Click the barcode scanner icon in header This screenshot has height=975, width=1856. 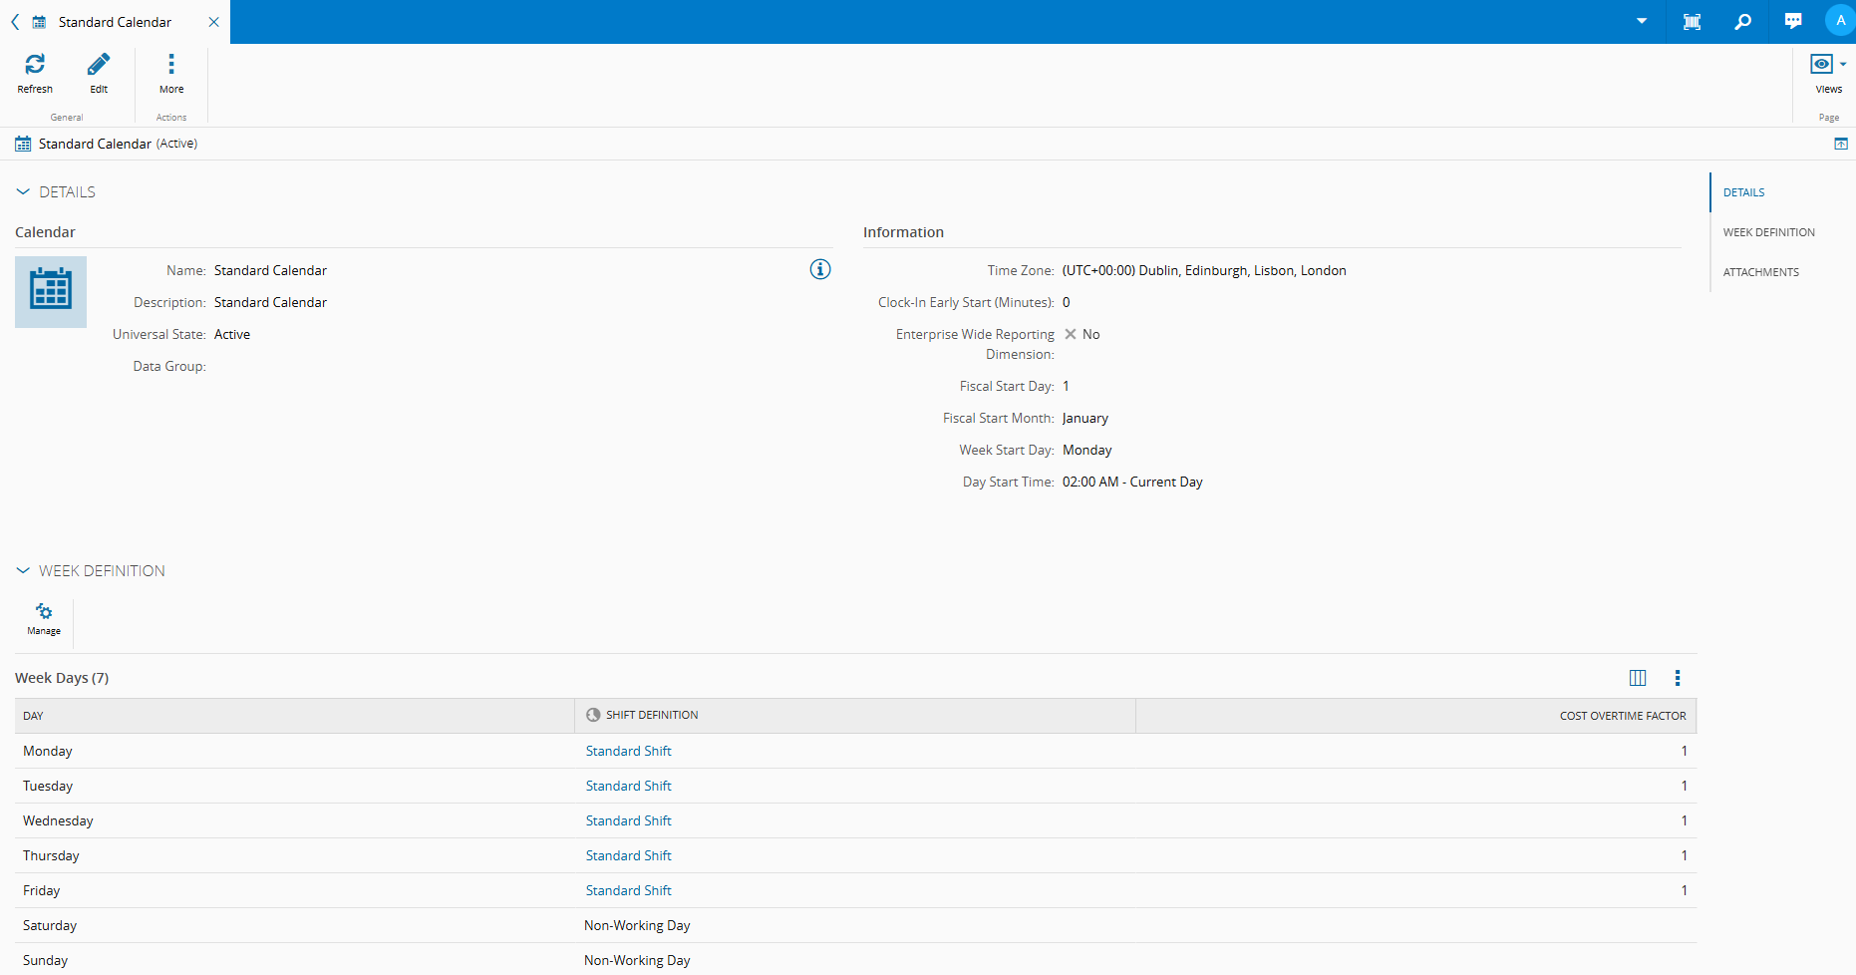tap(1692, 22)
